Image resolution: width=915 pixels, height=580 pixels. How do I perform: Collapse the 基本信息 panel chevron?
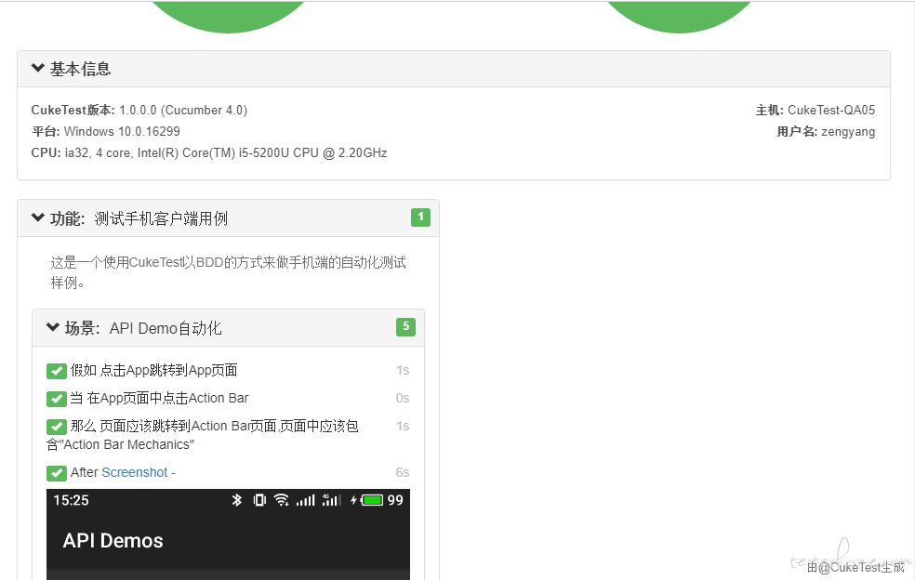pos(38,68)
